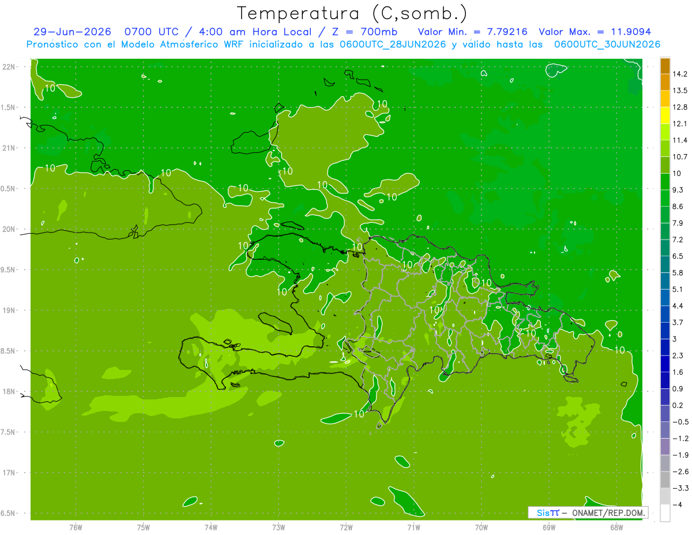
Task: Click the title 'Temperatura (C,somb.)'
Action: pos(352,14)
